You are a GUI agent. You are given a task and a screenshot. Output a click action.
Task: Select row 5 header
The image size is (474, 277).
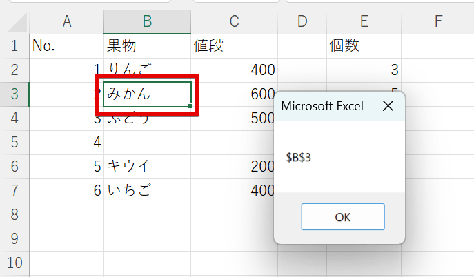click(14, 143)
